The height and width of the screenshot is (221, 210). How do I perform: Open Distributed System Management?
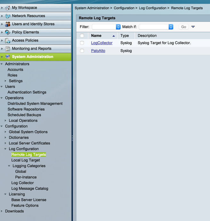[35, 103]
